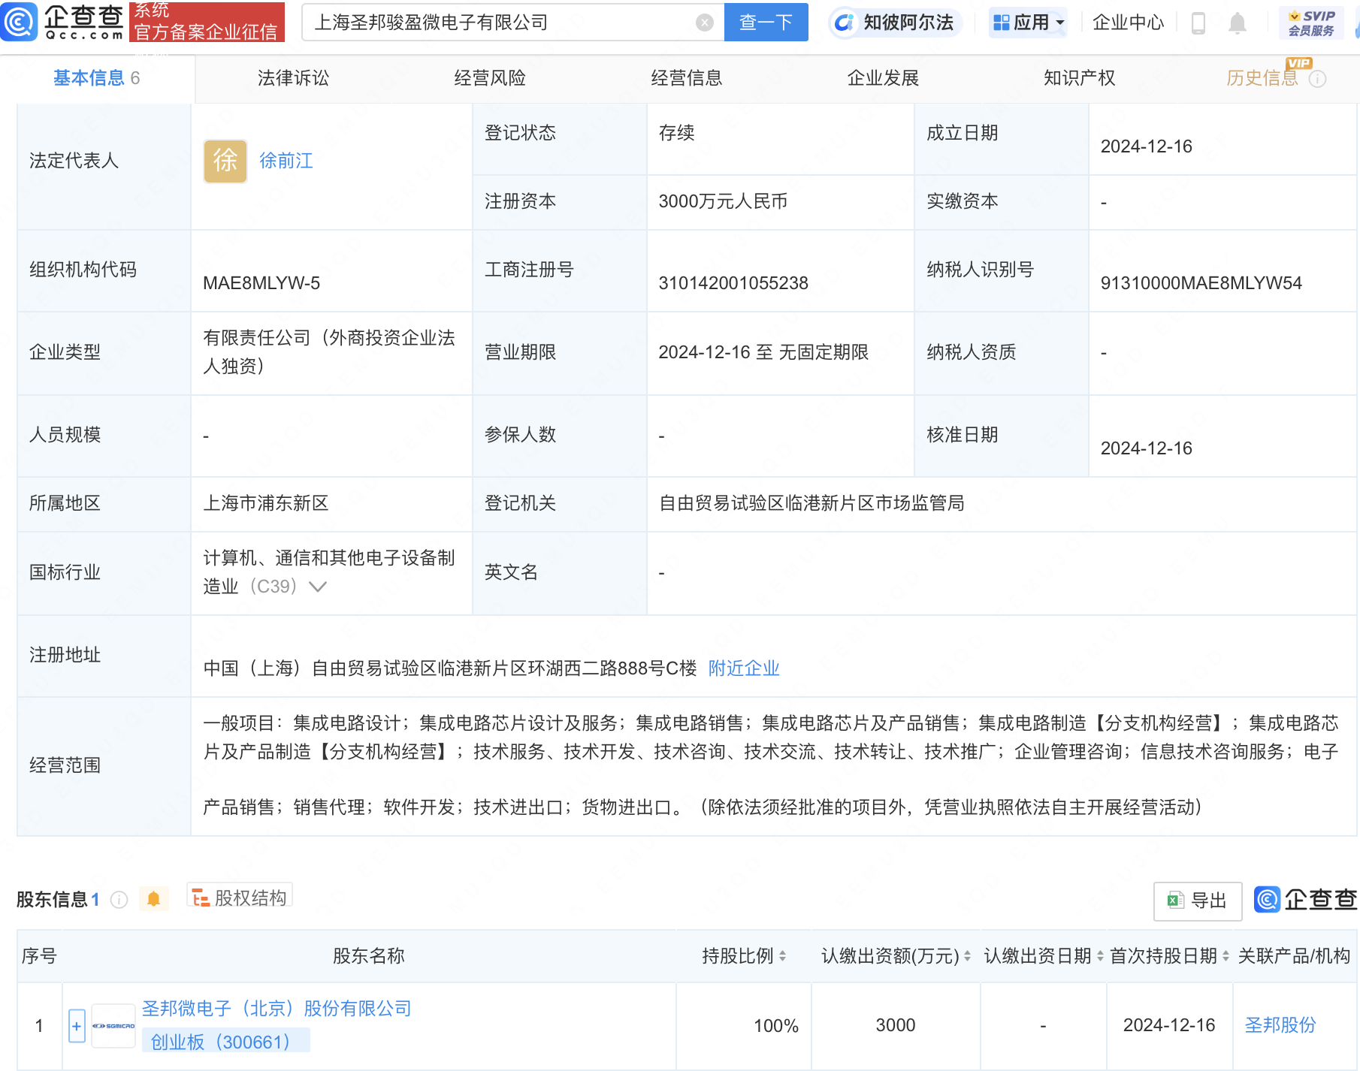1360x1071 pixels.
Task: Switch to 知识产权 tab
Action: coord(1080,78)
